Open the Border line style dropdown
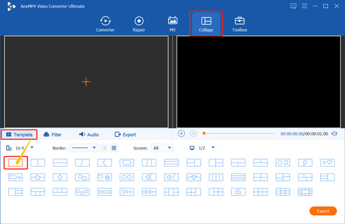345x224 pixels. 84,148
